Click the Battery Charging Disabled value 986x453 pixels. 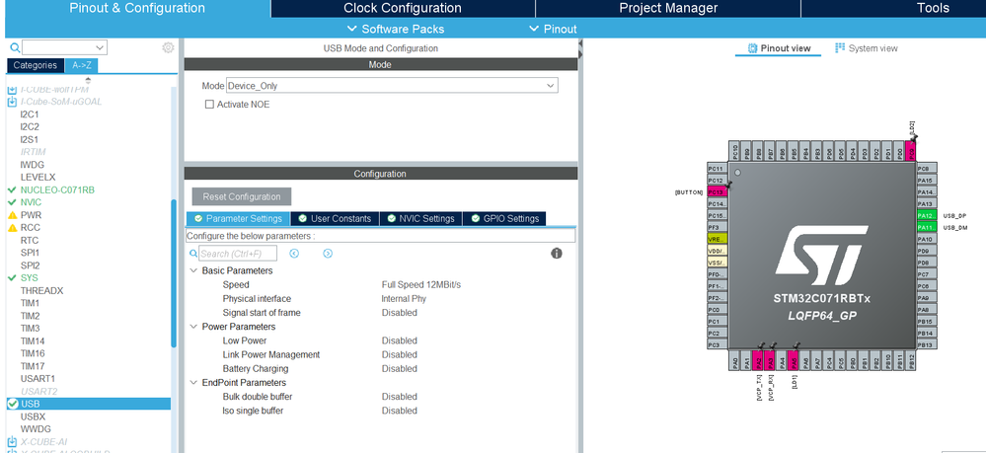(x=400, y=369)
